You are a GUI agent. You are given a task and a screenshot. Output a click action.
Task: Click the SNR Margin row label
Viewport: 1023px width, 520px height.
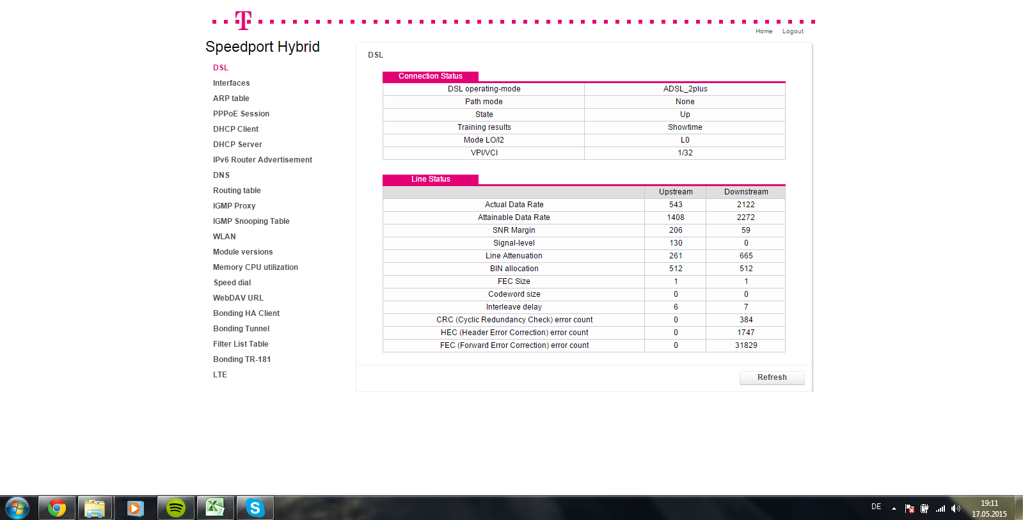[x=514, y=230]
